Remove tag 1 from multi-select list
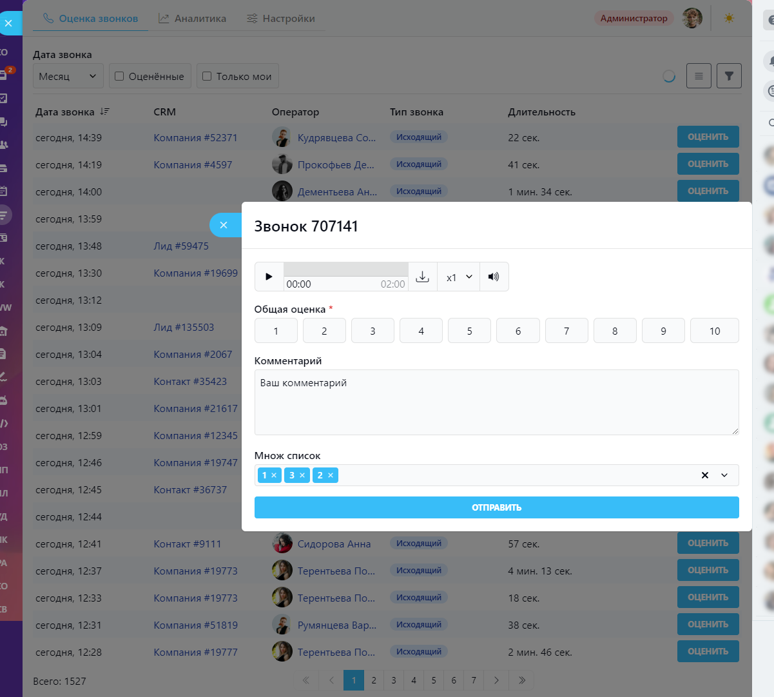 tap(274, 475)
